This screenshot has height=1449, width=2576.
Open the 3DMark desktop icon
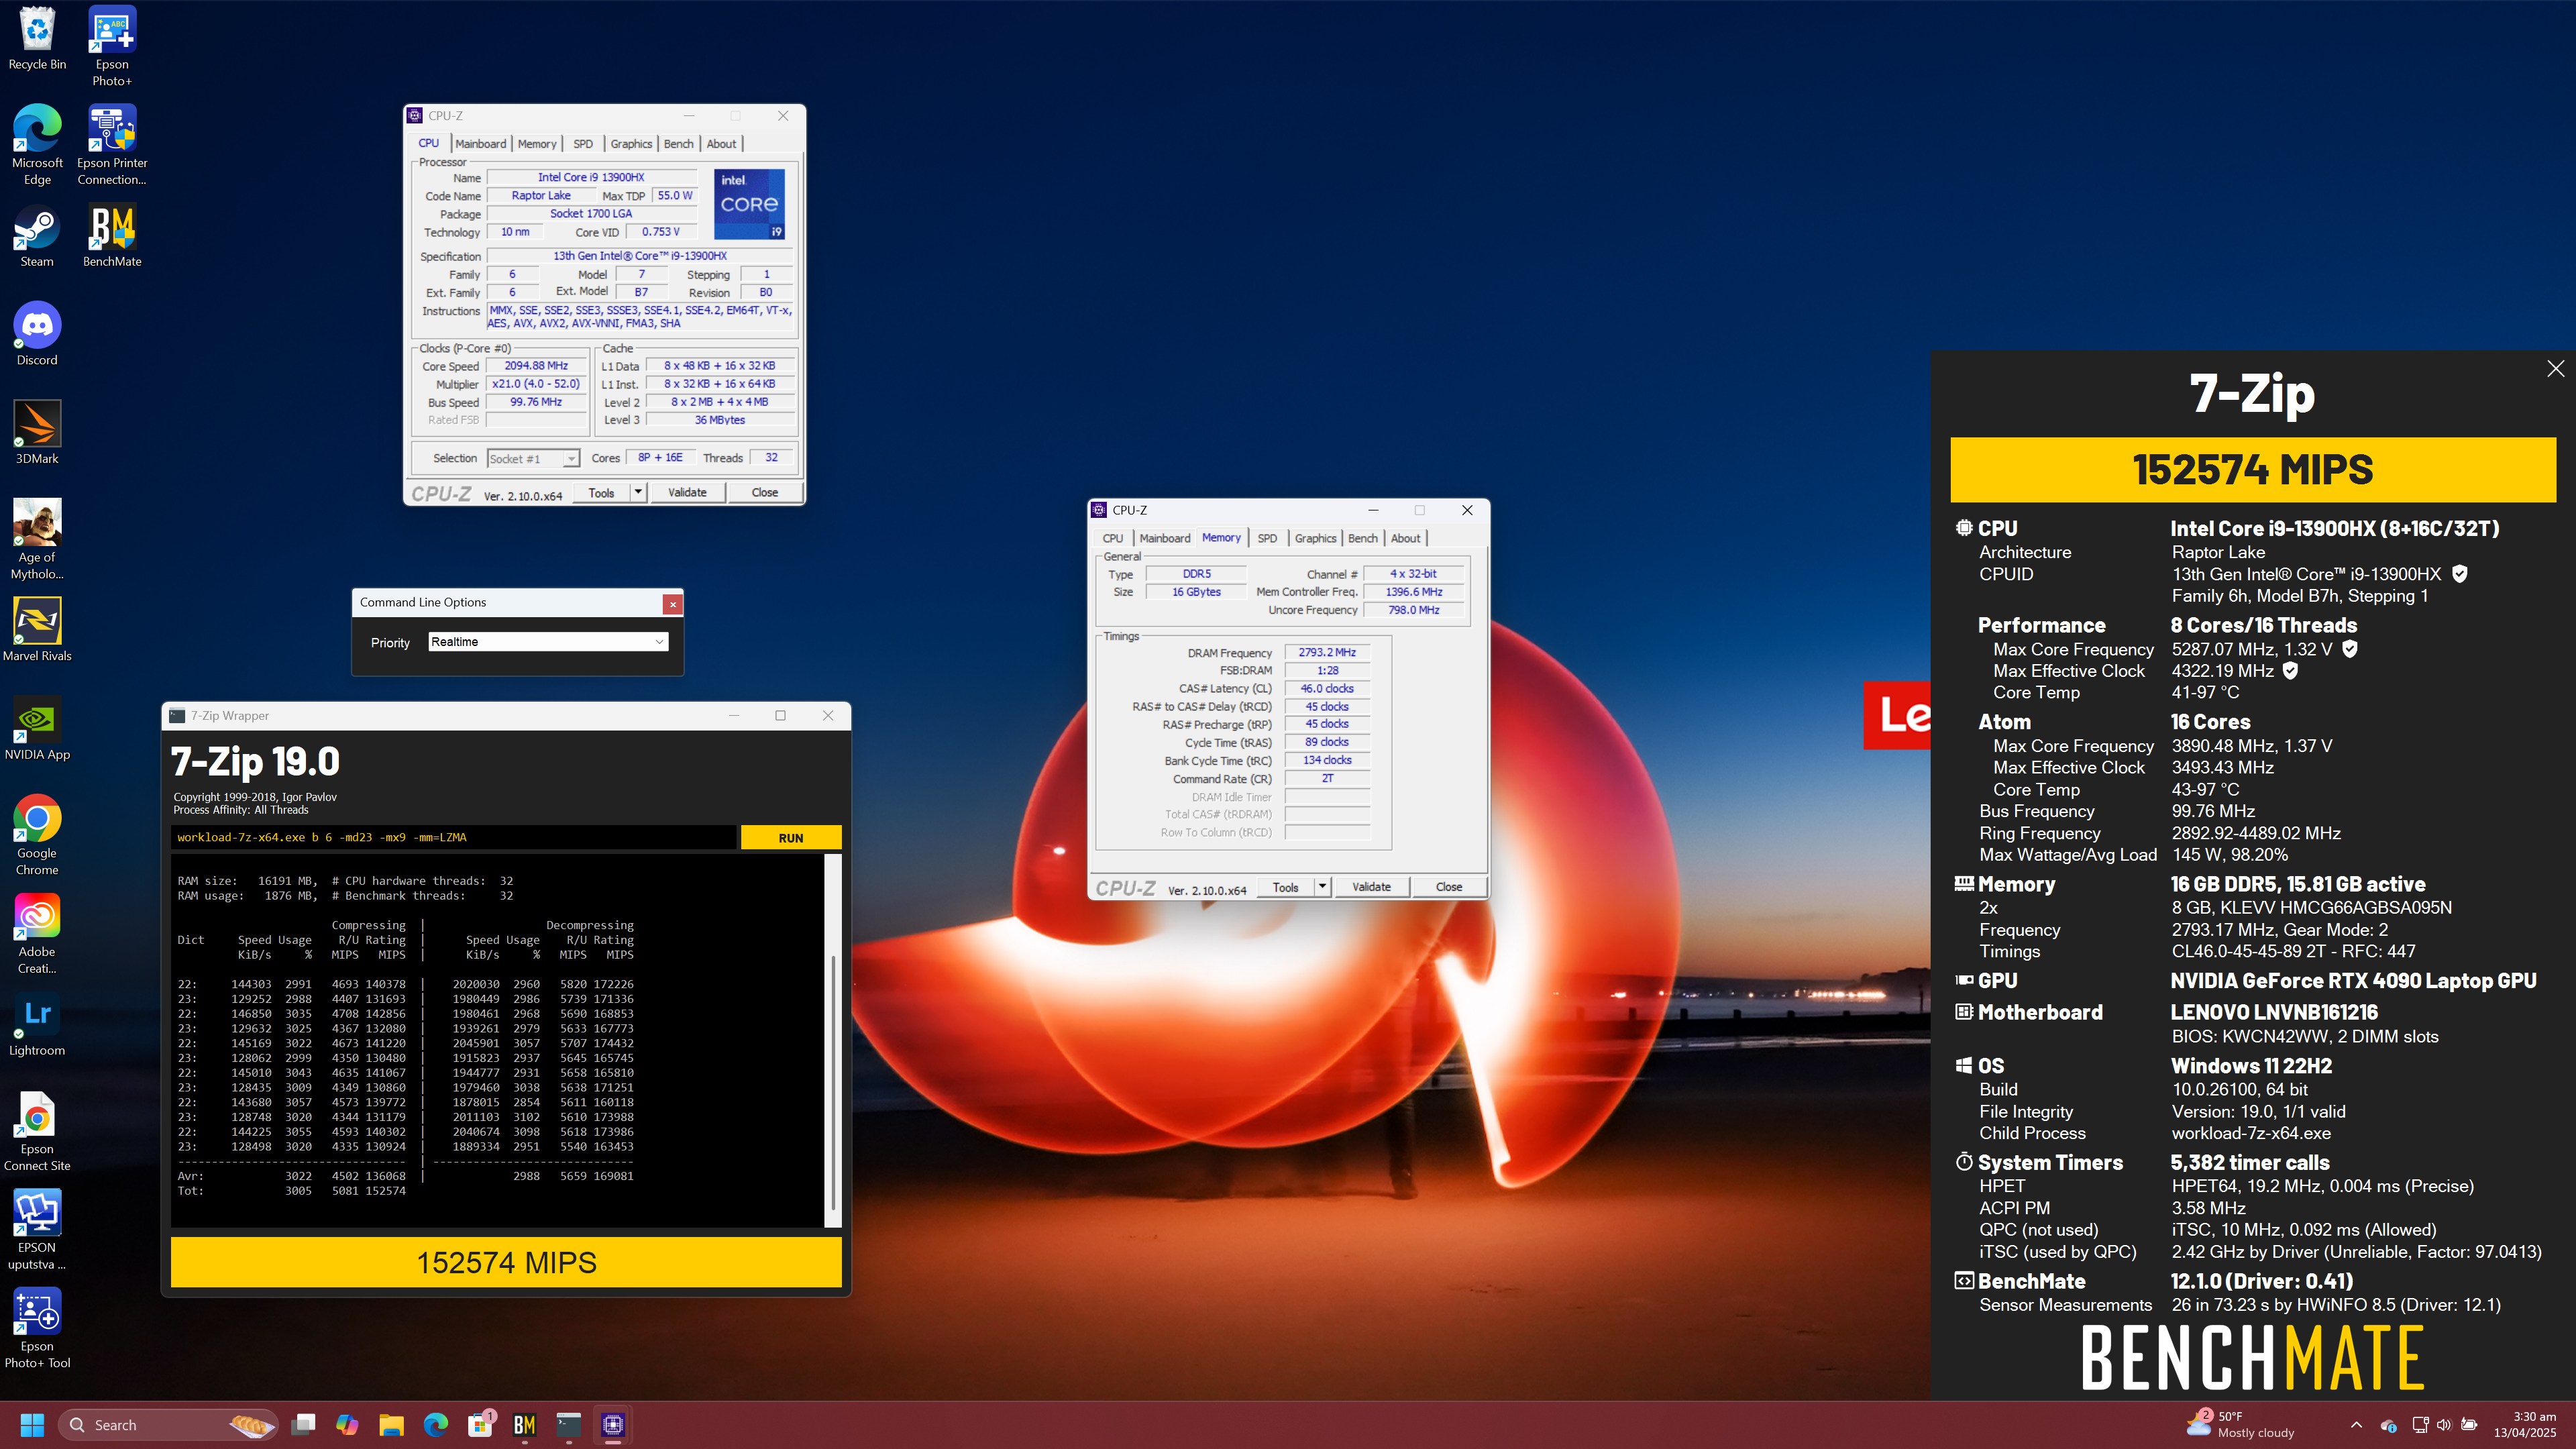point(37,433)
